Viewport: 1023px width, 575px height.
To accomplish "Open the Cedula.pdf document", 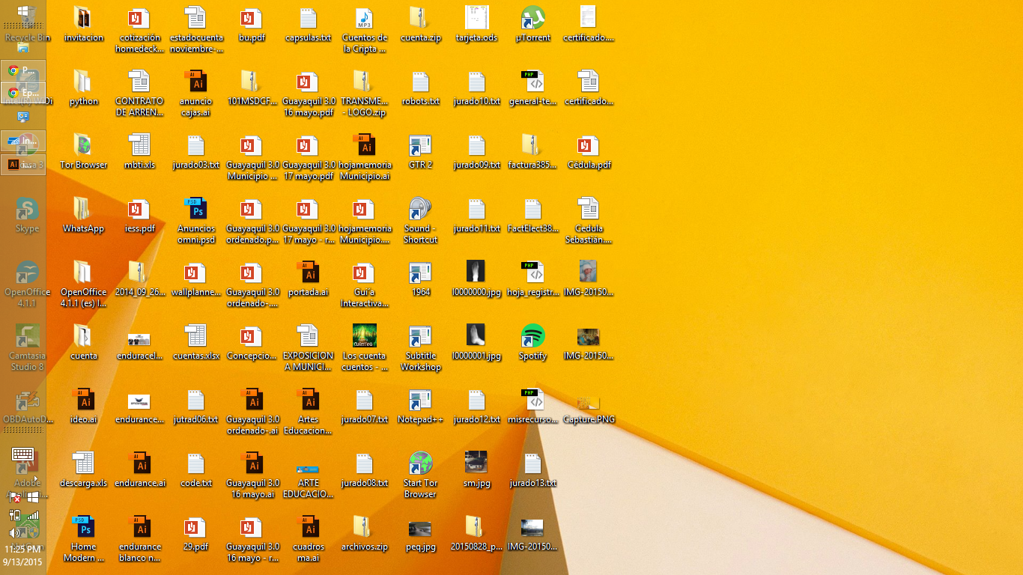I will coord(589,150).
